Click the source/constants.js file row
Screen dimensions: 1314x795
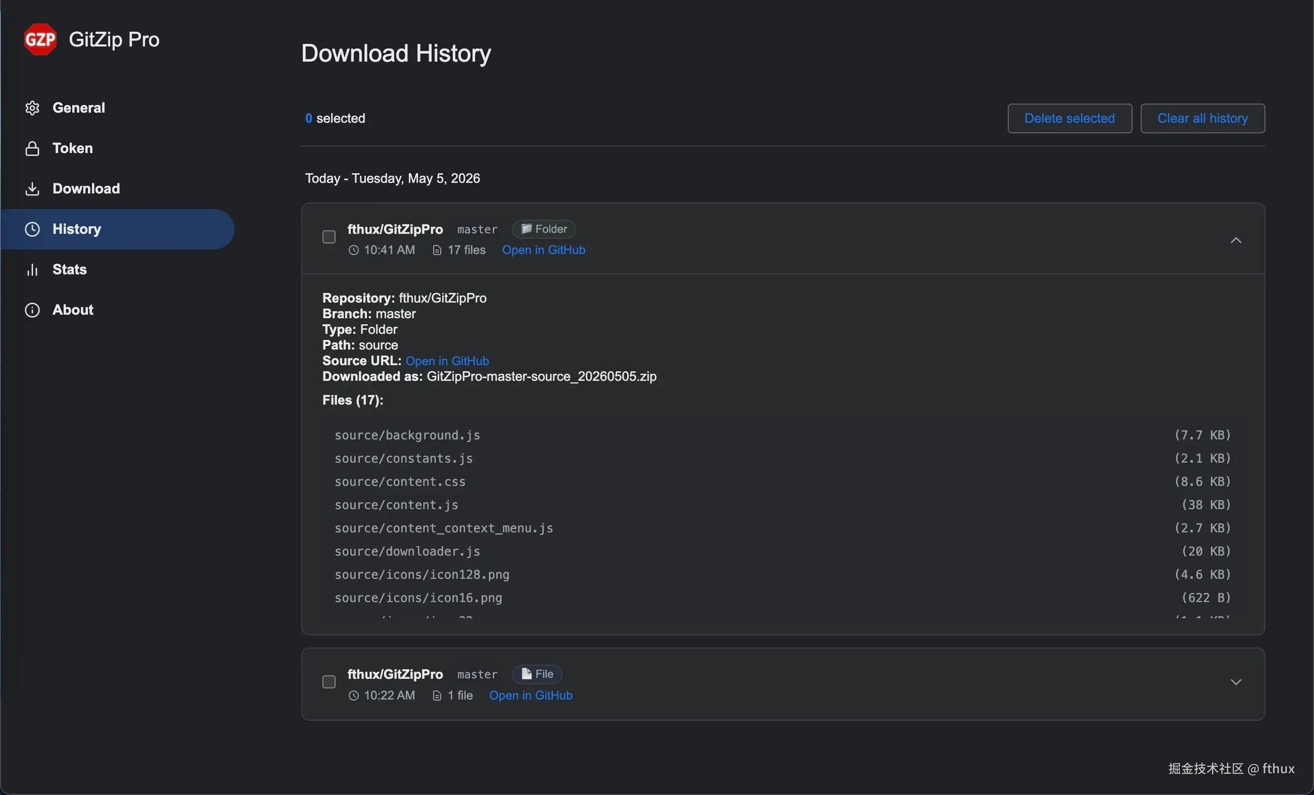click(x=782, y=459)
